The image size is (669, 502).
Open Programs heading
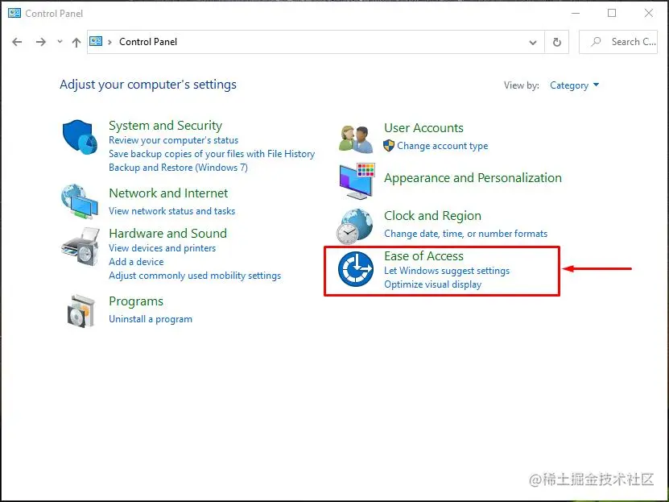tap(136, 301)
